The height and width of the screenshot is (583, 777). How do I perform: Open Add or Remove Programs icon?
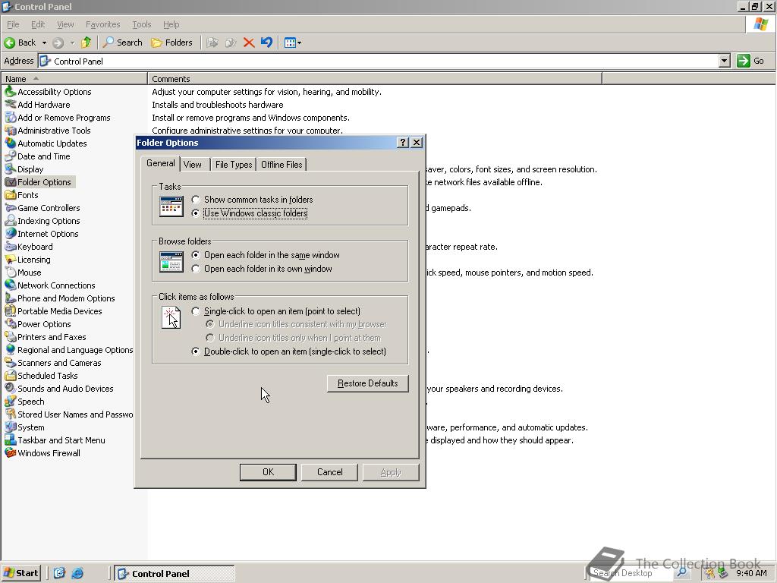click(x=11, y=118)
